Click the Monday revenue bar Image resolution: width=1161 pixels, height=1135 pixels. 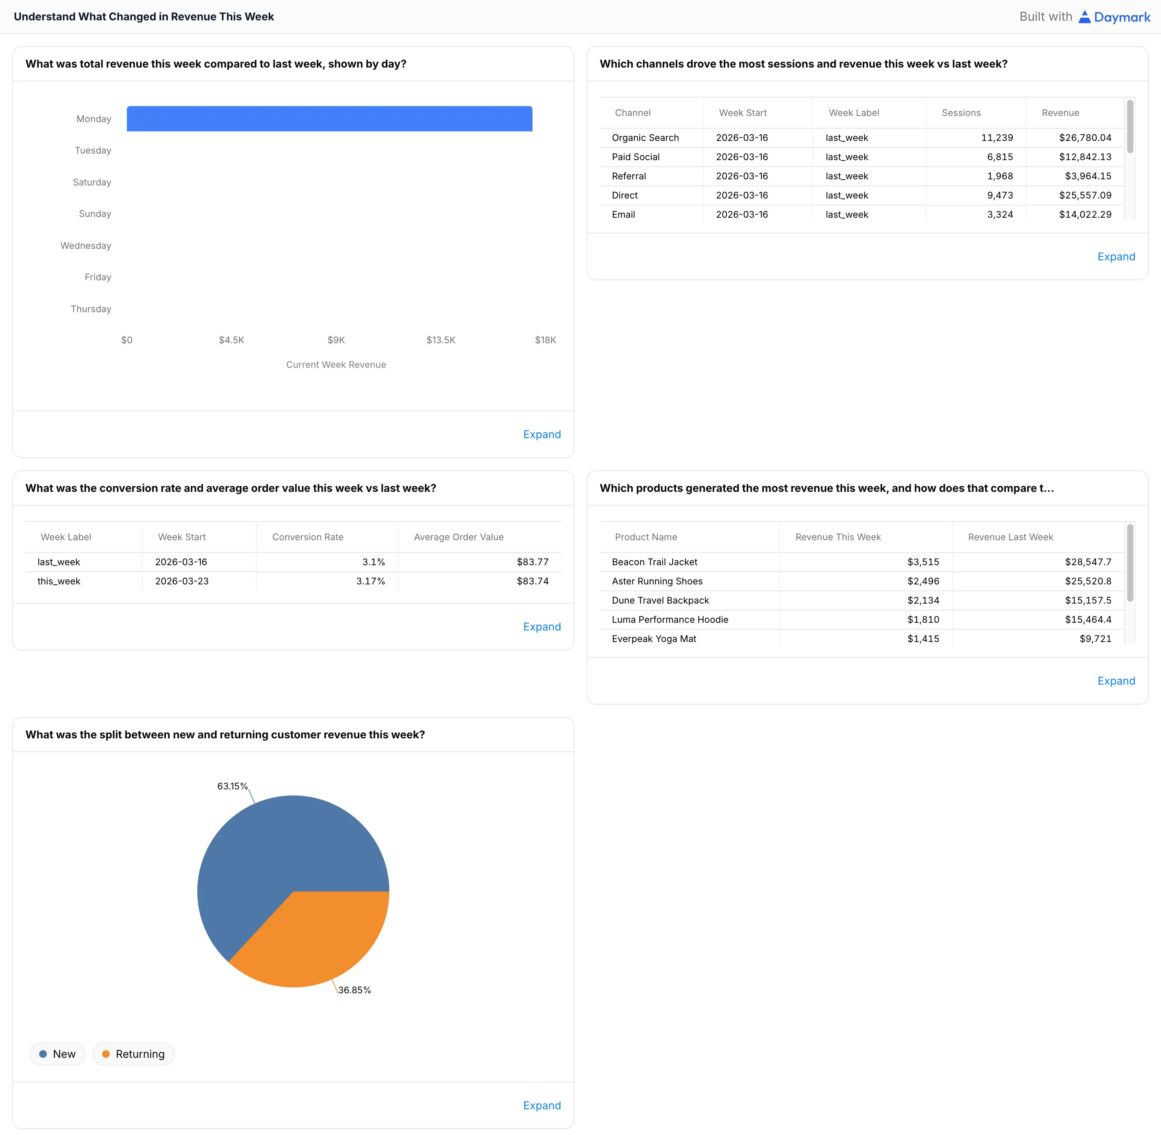tap(329, 119)
